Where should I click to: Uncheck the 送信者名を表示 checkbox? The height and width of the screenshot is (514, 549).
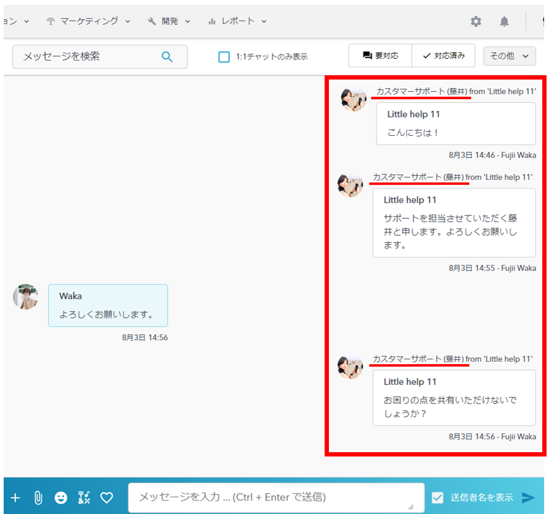tap(438, 497)
